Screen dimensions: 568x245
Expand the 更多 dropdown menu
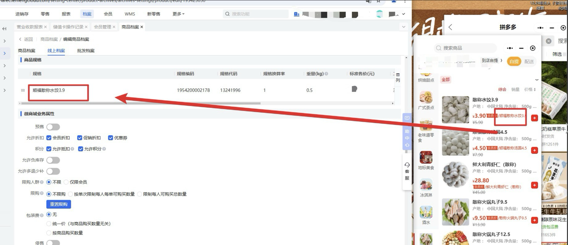tap(179, 14)
